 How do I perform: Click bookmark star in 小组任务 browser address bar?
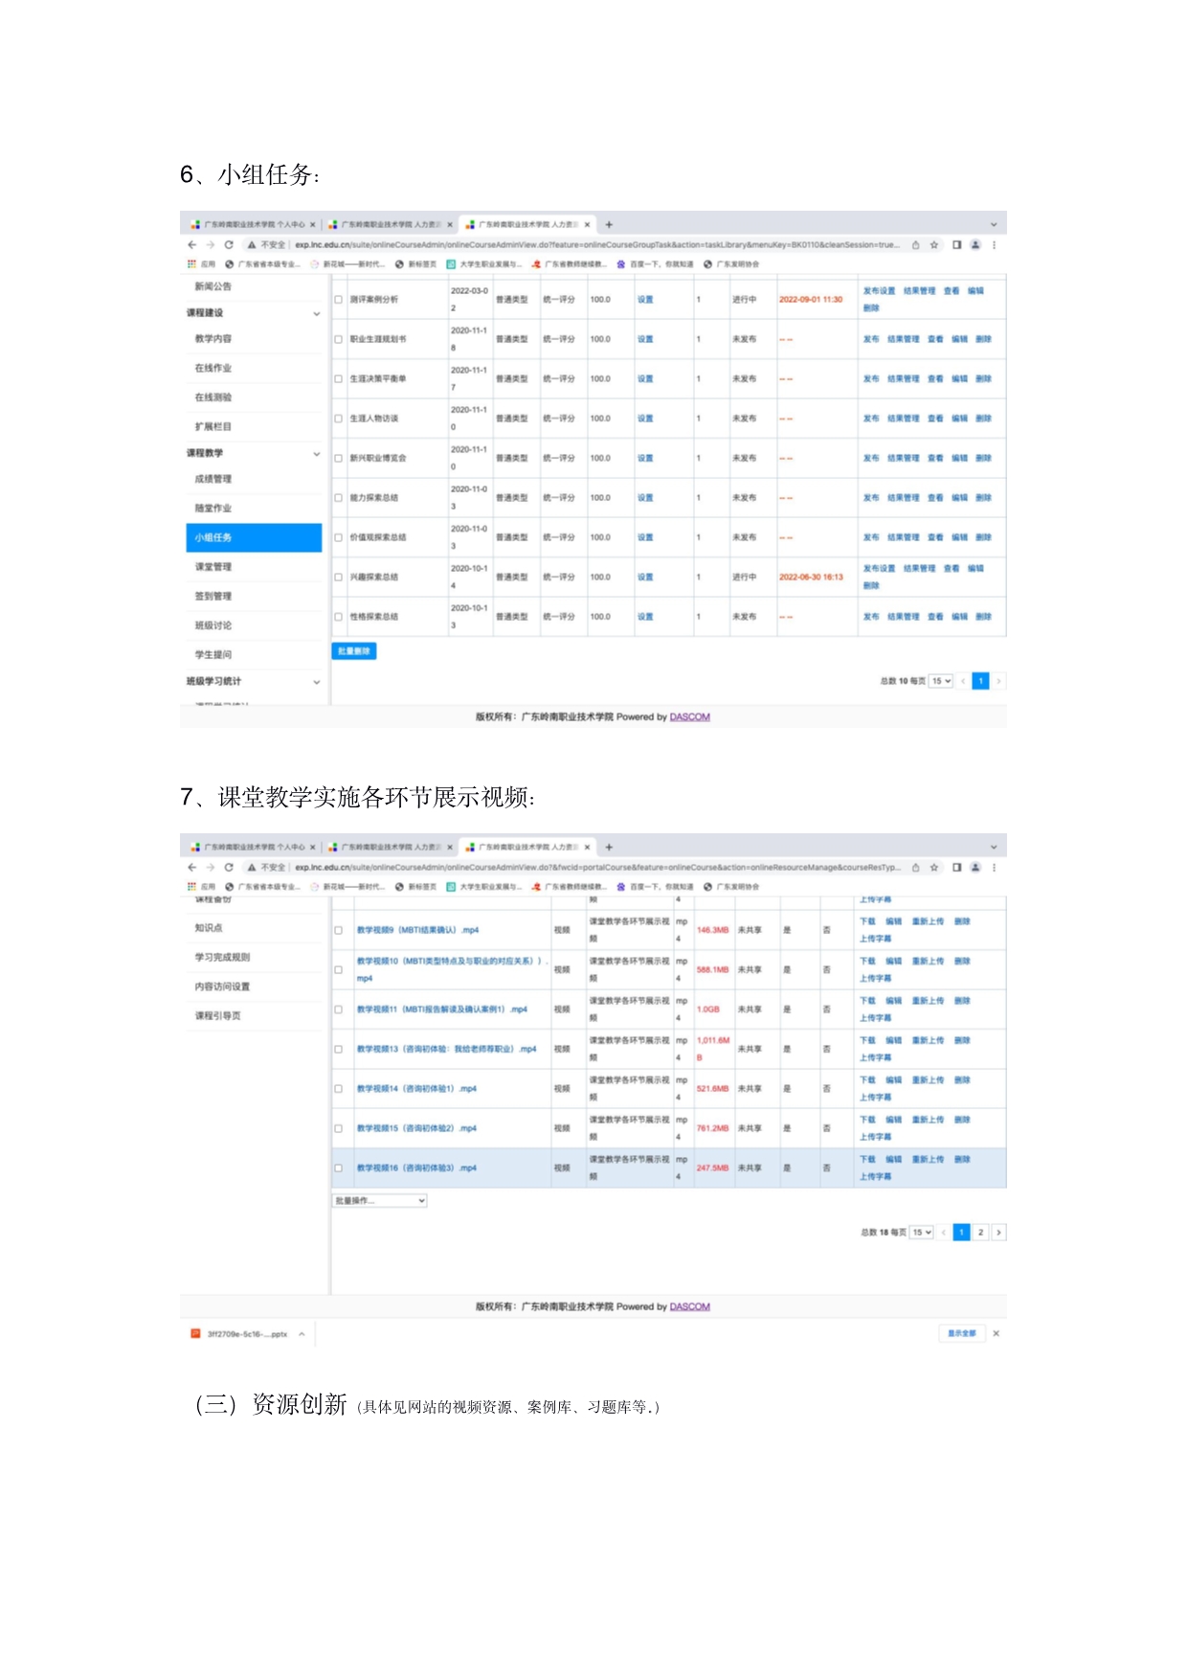[934, 245]
